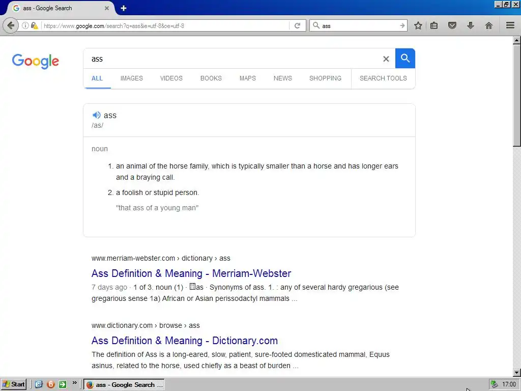Go to Google home via the logo

click(x=36, y=61)
